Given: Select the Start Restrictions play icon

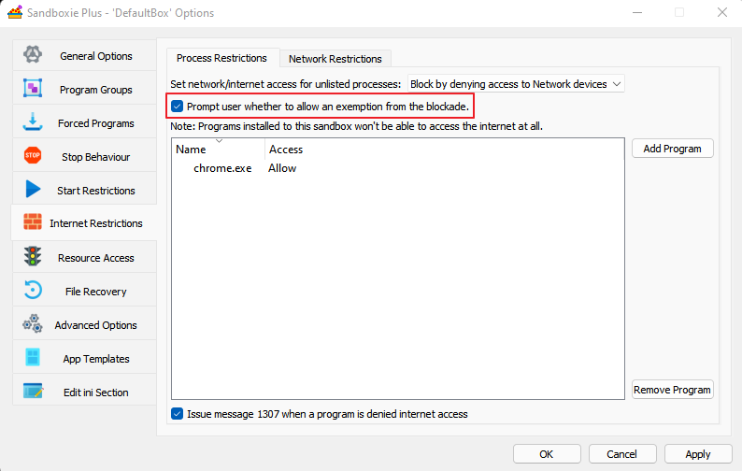Looking at the screenshot, I should (33, 190).
